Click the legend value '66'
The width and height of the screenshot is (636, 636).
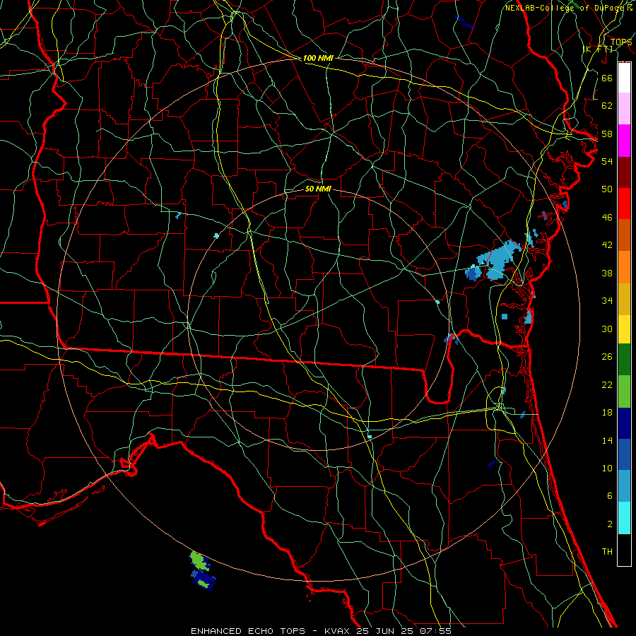click(607, 78)
